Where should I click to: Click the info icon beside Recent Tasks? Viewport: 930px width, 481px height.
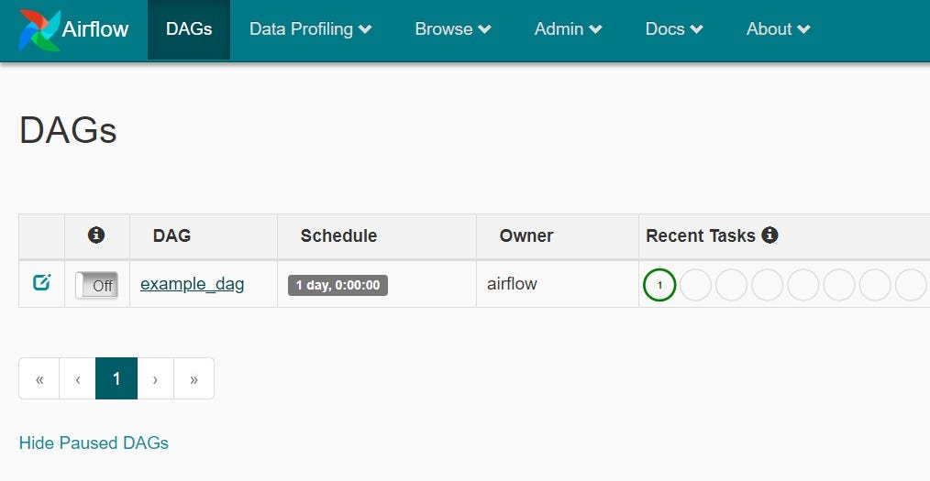[769, 235]
